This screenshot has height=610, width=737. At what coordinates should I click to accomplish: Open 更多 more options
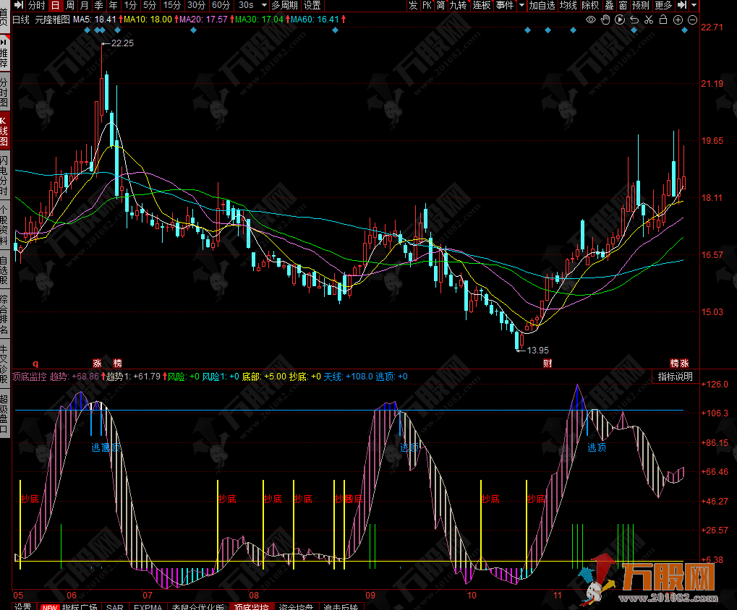coord(663,5)
